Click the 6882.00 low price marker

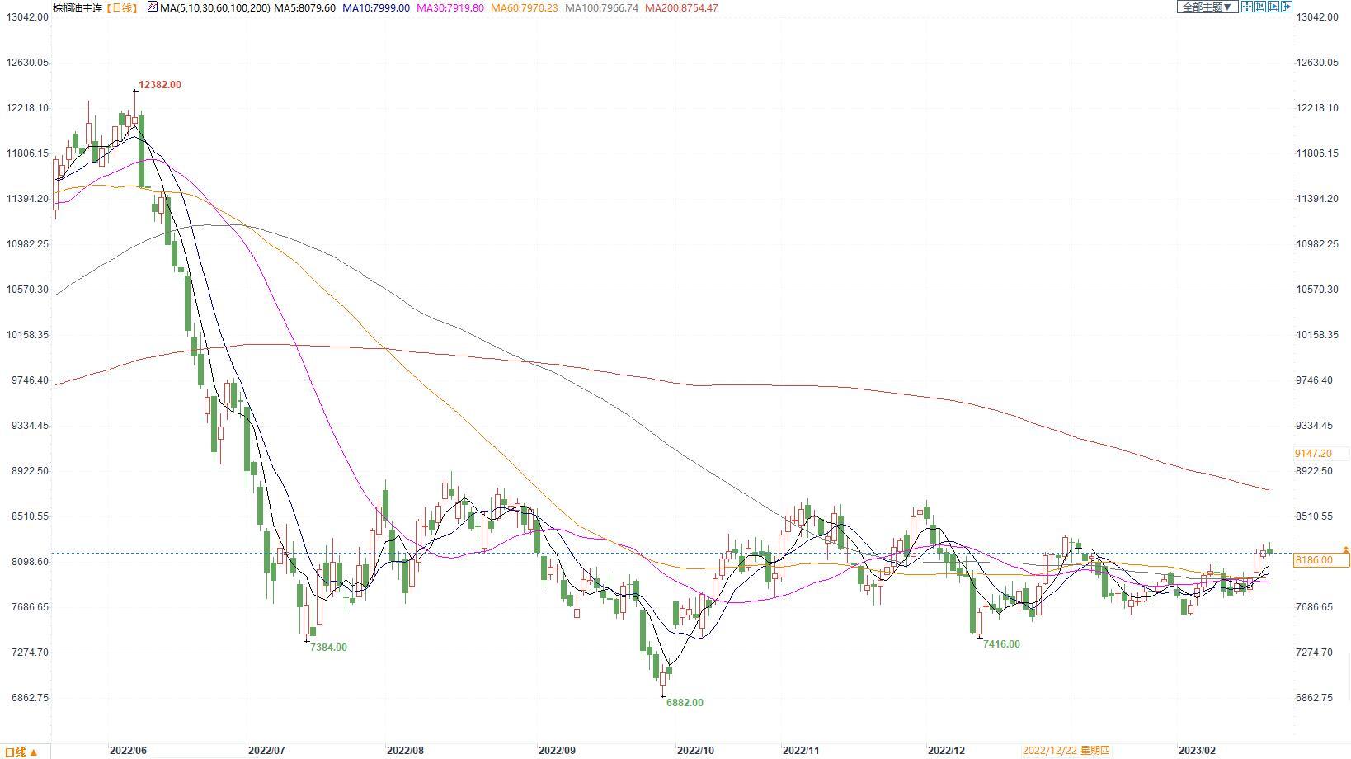[685, 703]
